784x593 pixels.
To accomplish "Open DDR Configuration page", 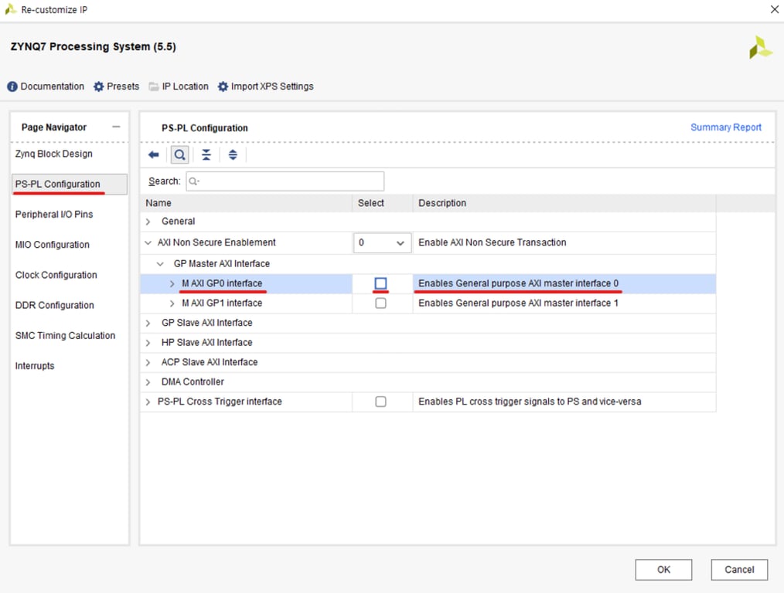I will click(x=54, y=305).
